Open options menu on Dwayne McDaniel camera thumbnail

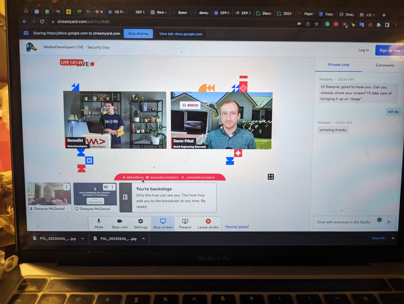[x=67, y=187]
